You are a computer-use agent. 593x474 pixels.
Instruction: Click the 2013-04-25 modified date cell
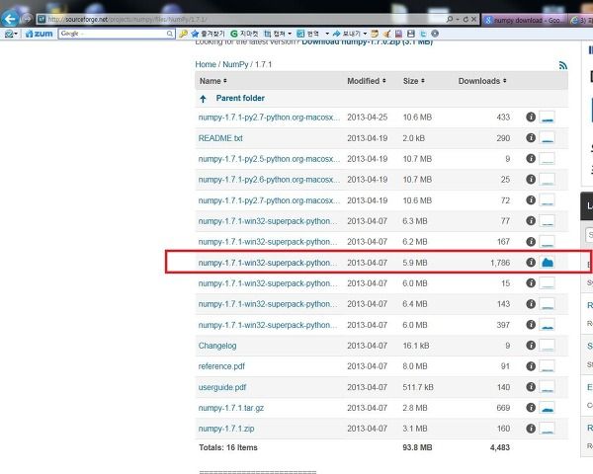click(x=368, y=118)
